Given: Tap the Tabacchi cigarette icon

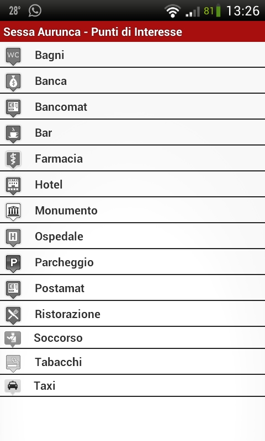Looking at the screenshot, I should tap(13, 363).
